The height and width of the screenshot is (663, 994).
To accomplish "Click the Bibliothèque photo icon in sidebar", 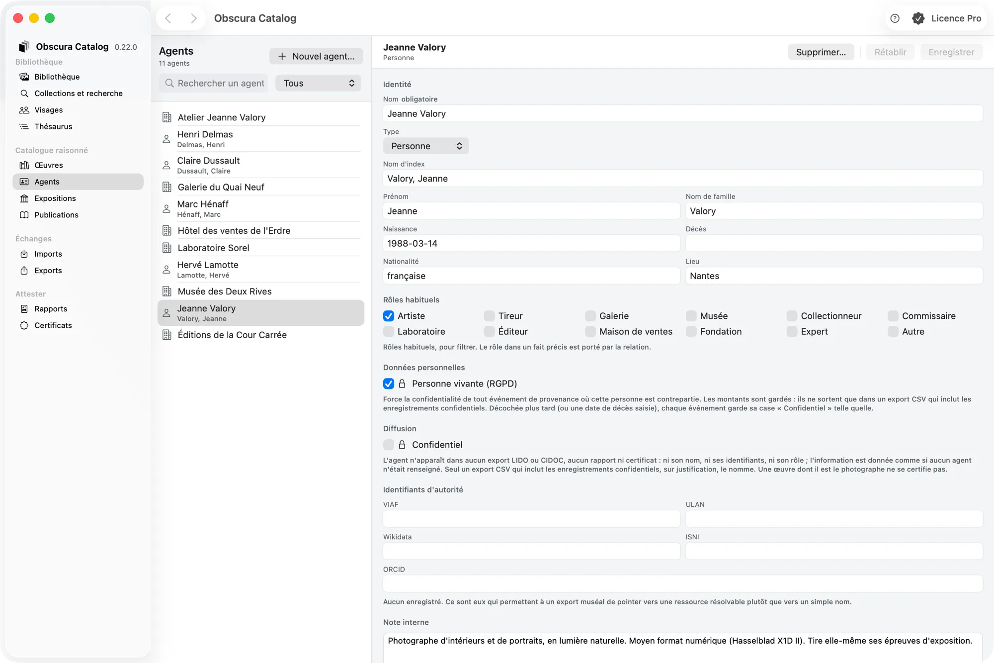I will (24, 77).
